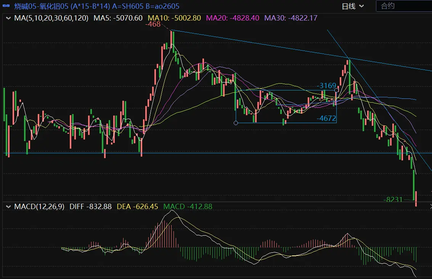Click the MA(5,10,20,30,60,120) indicator label
This screenshot has height=279, width=432.
point(51,18)
